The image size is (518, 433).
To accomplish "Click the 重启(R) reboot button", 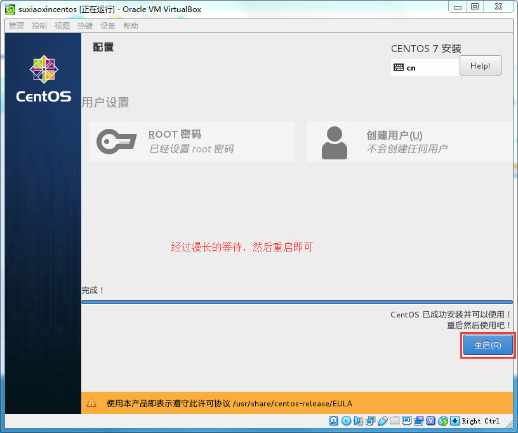I will coord(488,345).
